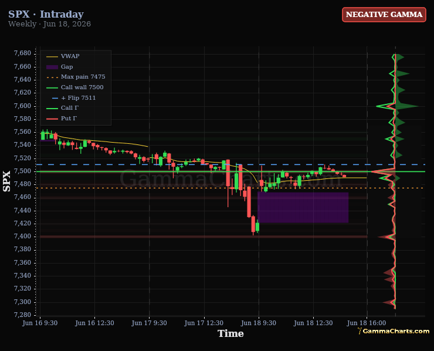
Task: Click the SPX · Intraday chart title
Action: tap(46, 14)
